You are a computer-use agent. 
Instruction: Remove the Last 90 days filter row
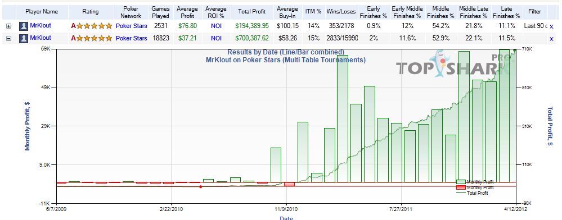coord(551,26)
